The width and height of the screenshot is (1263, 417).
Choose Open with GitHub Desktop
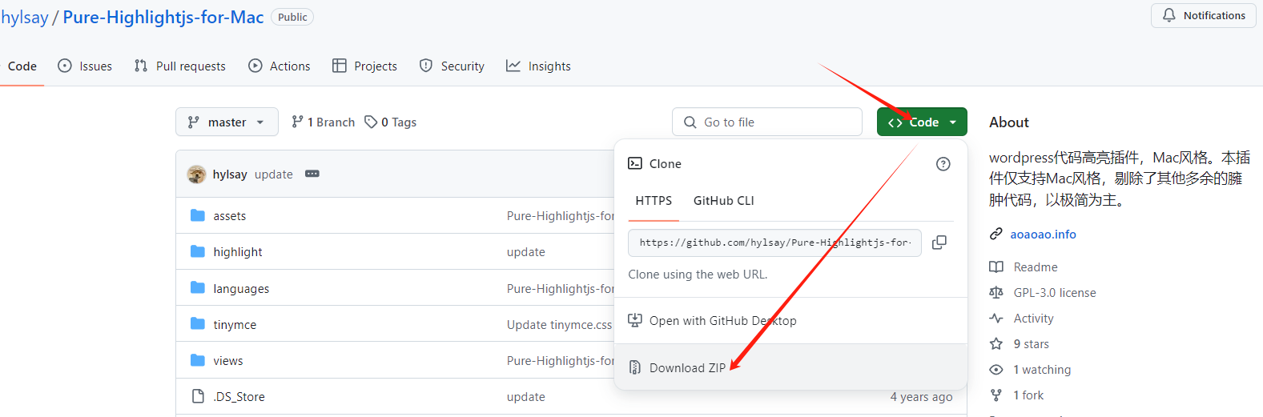coord(790,321)
